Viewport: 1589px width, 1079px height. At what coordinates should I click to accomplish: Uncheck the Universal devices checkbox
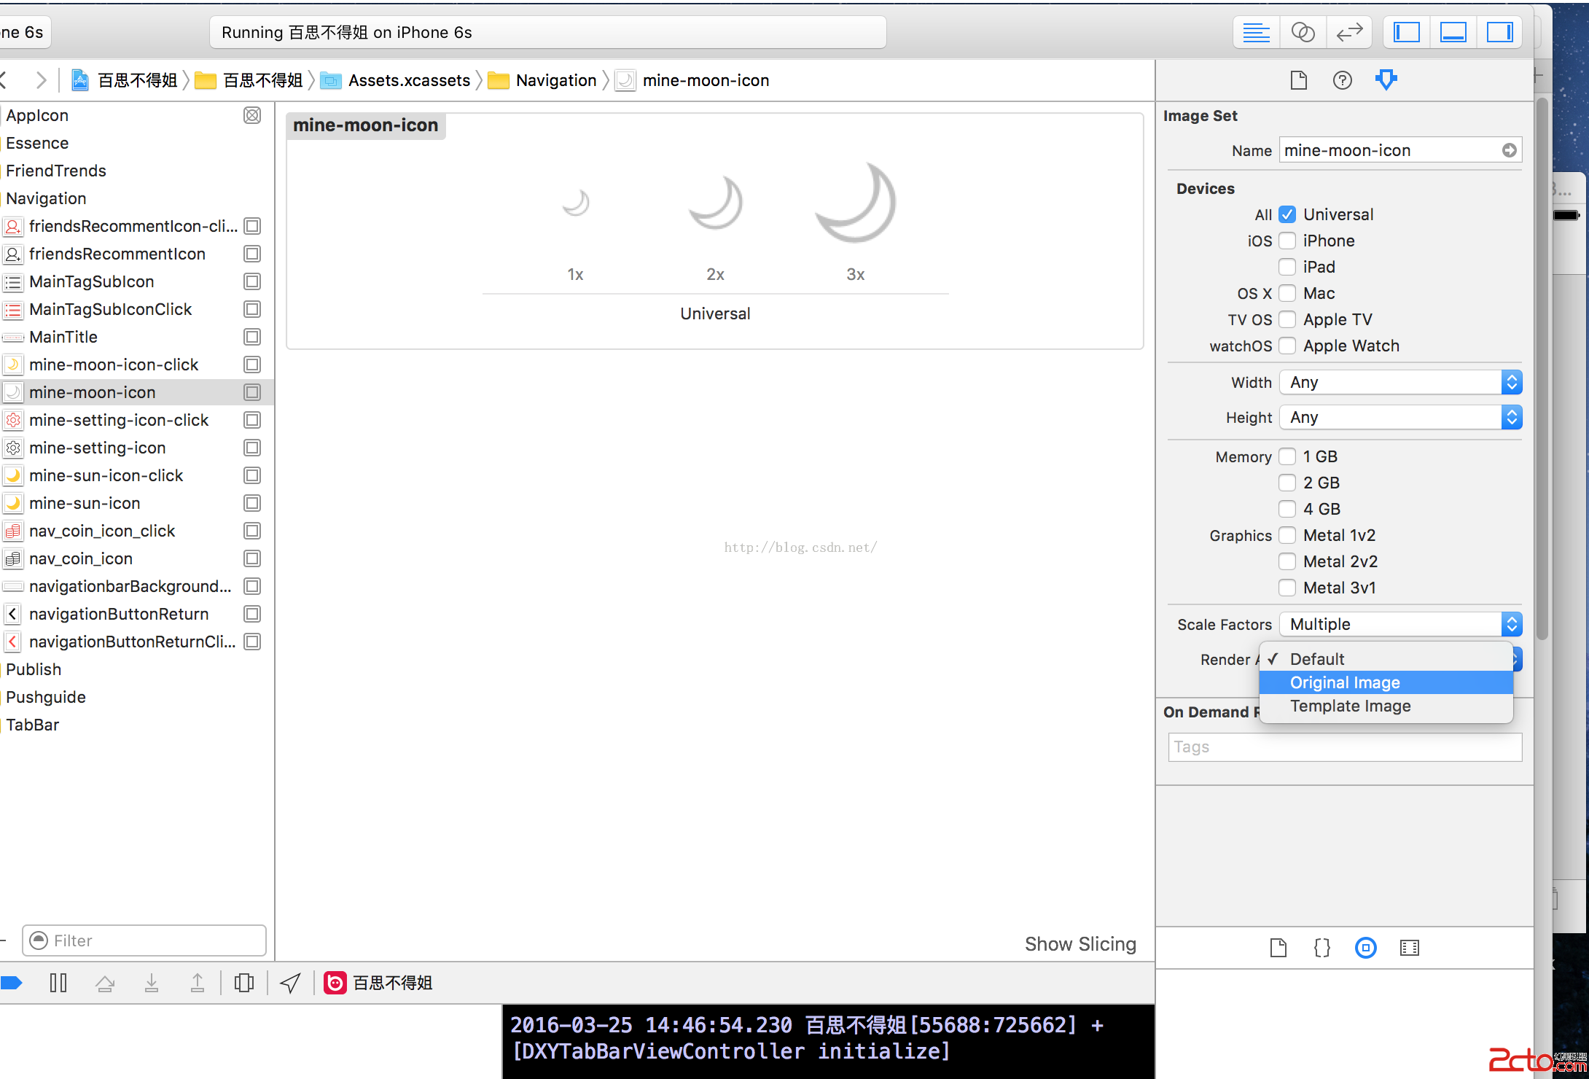click(x=1287, y=214)
